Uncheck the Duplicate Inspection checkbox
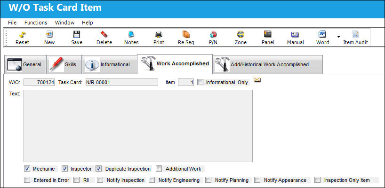Image resolution: width=385 pixels, height=188 pixels. point(99,169)
